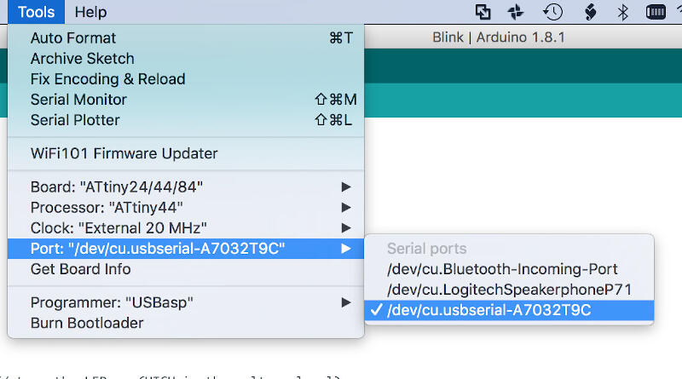Click Get Board Info
The height and width of the screenshot is (379, 682).
tap(81, 269)
